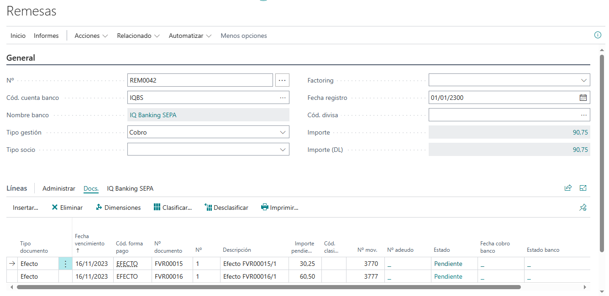The image size is (609, 296).
Task: Unpin the Líneas actions toolbar
Action: pos(583,207)
